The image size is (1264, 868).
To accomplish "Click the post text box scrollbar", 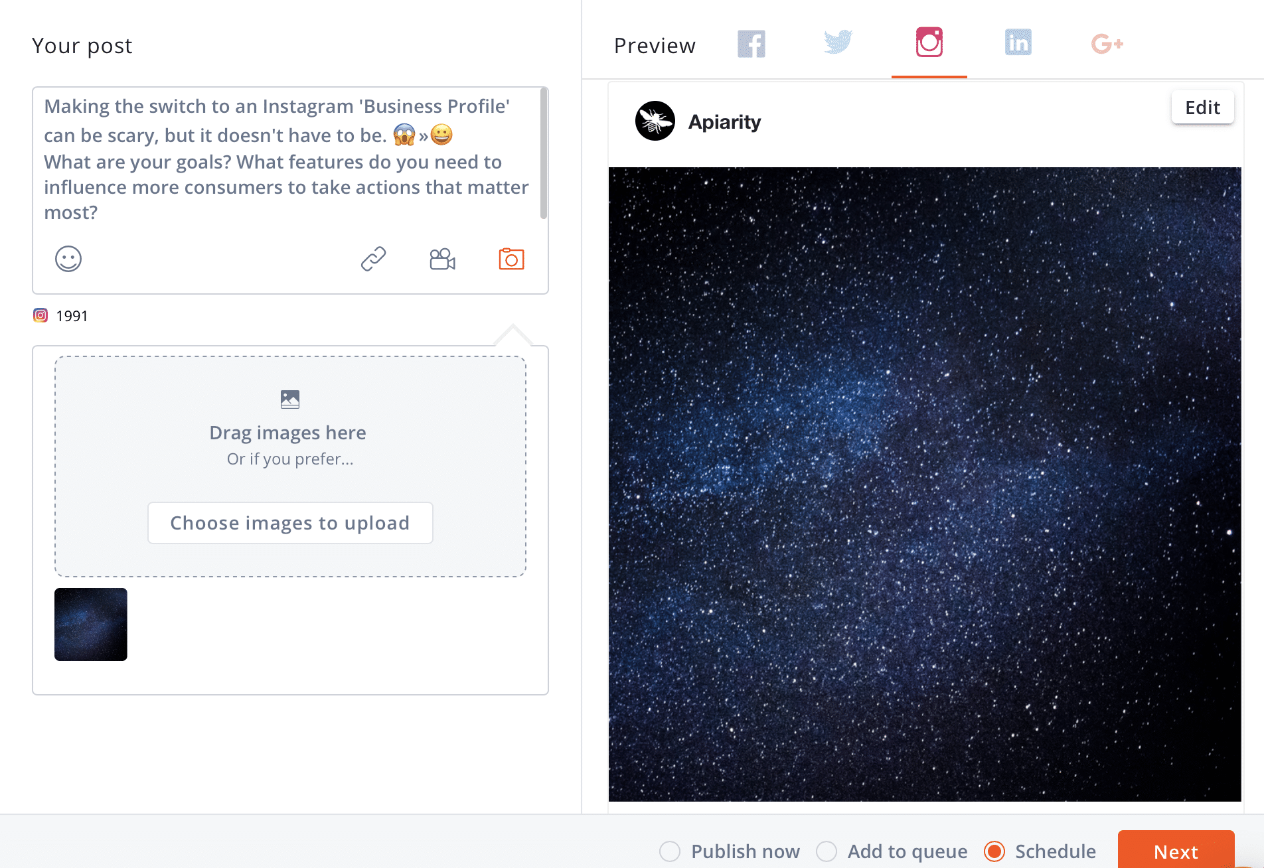I will 544,154.
